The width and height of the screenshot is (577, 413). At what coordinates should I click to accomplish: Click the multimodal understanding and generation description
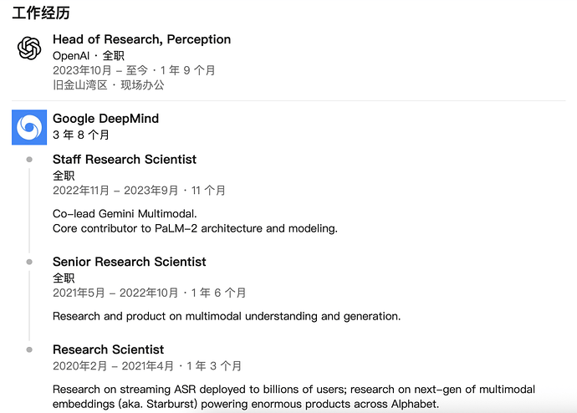click(227, 316)
